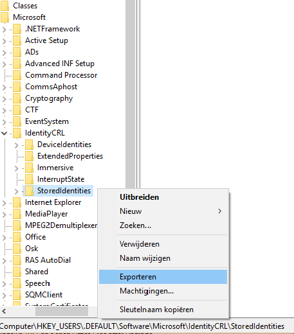
Task: Click Exporteren in the context menu
Action: pyautogui.click(x=163, y=277)
